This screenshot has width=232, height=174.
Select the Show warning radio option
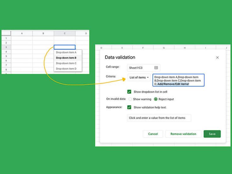[130, 99]
